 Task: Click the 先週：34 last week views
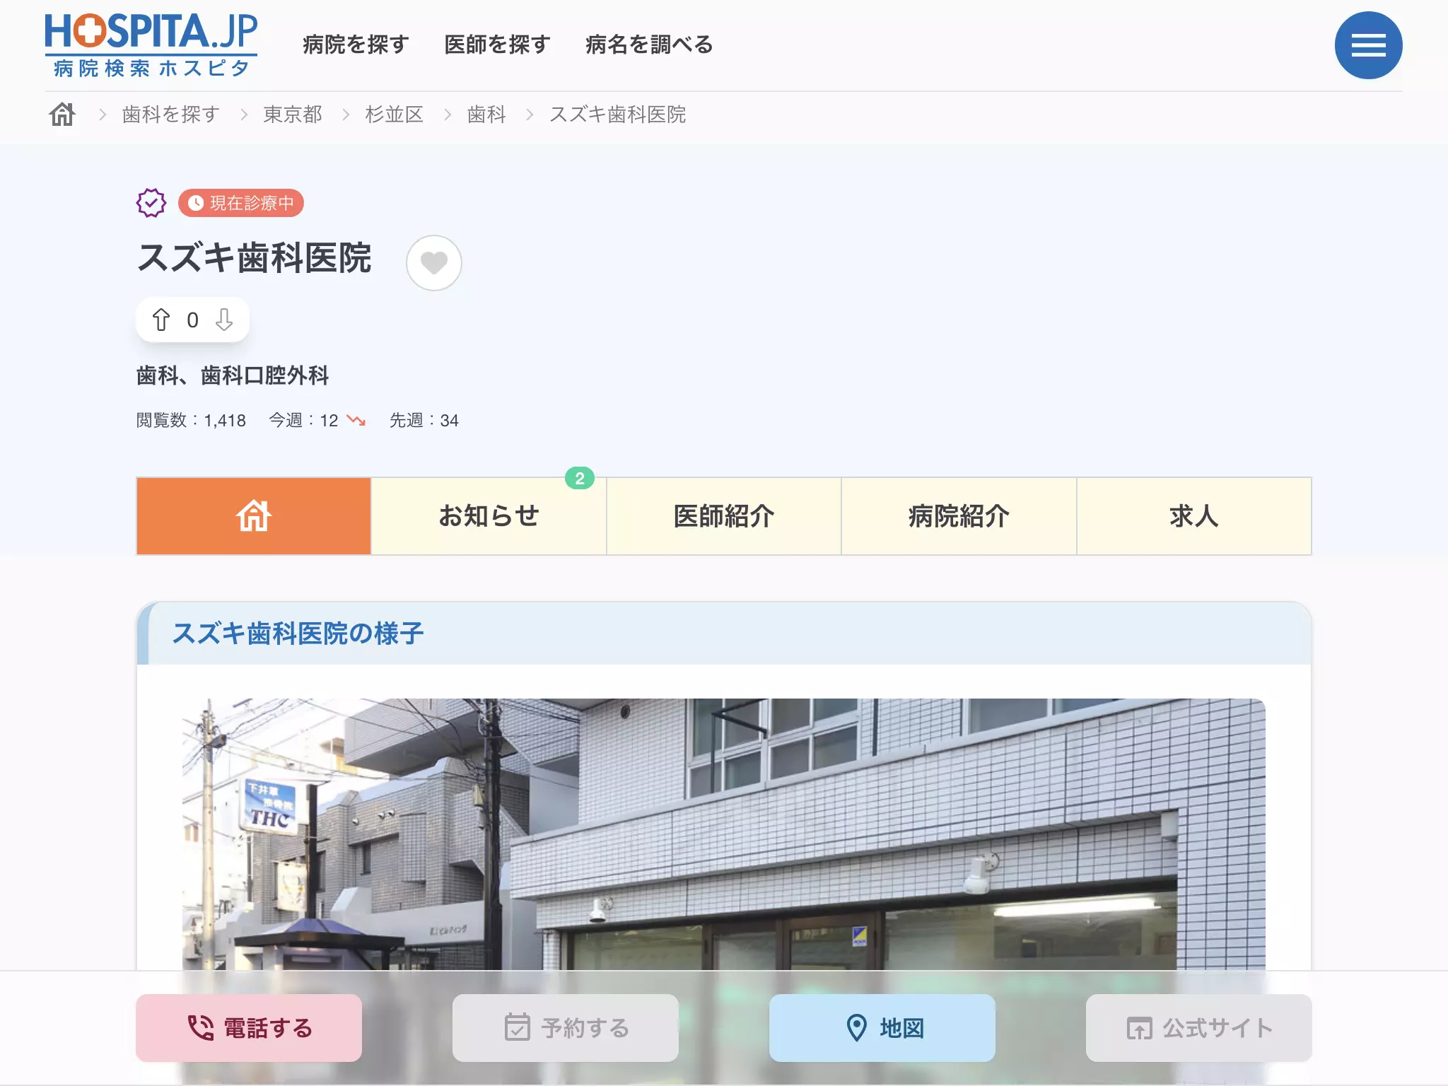(x=424, y=420)
